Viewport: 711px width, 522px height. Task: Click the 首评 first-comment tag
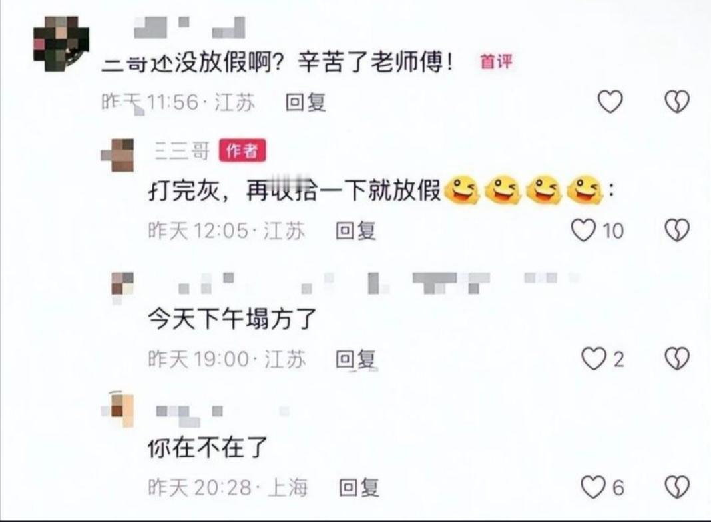click(496, 61)
